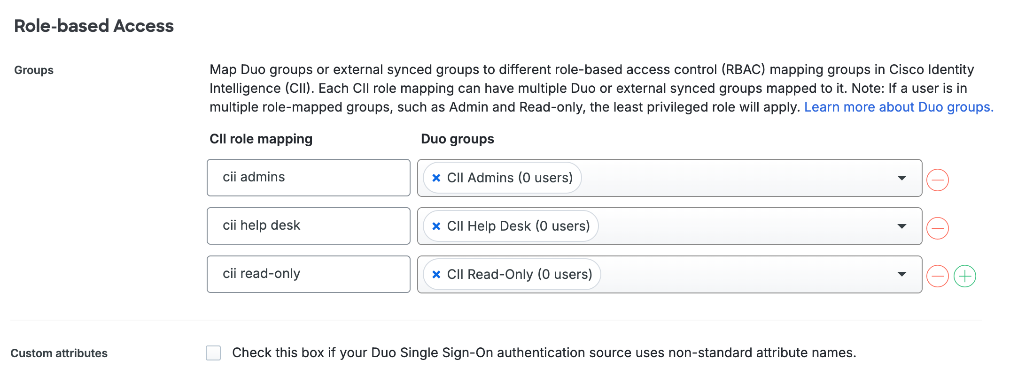Remove CII Admins group tag
The image size is (1010, 375).
(436, 178)
